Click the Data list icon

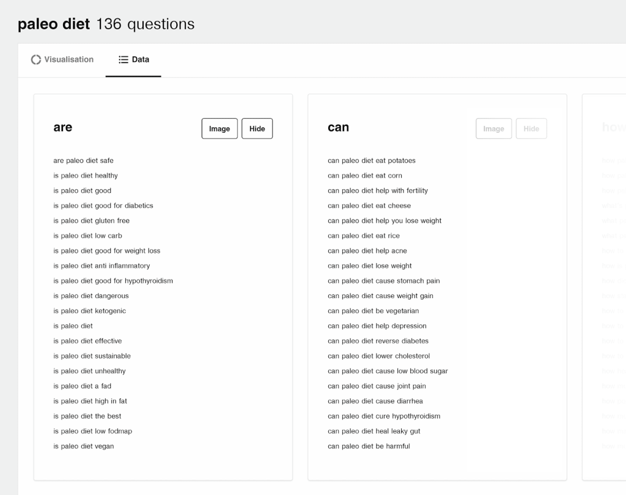(123, 60)
